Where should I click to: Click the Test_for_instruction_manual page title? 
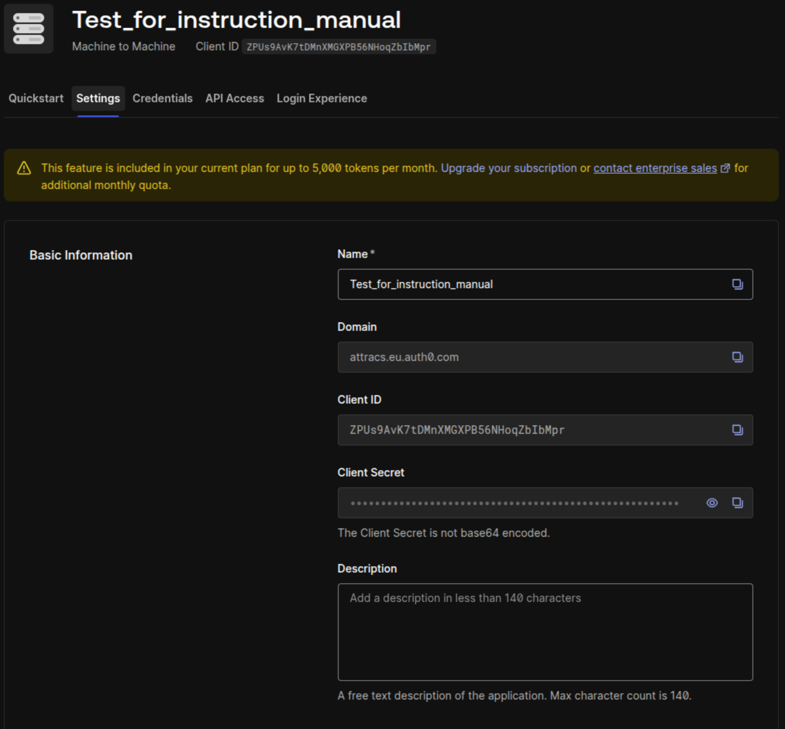[x=236, y=20]
